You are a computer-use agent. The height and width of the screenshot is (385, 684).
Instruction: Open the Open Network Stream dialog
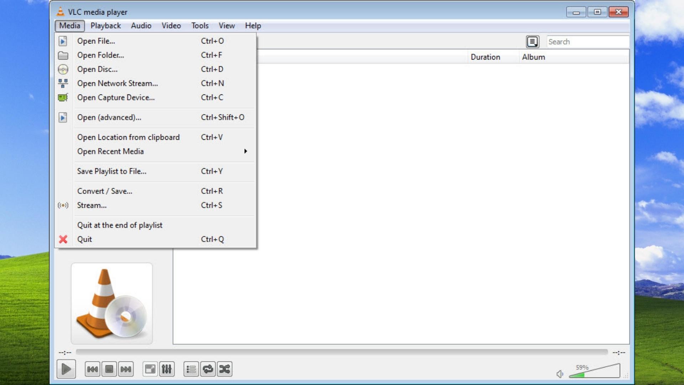point(116,83)
